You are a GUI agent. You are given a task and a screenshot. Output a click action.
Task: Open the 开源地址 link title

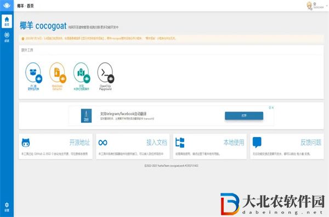pyautogui.click(x=80, y=142)
